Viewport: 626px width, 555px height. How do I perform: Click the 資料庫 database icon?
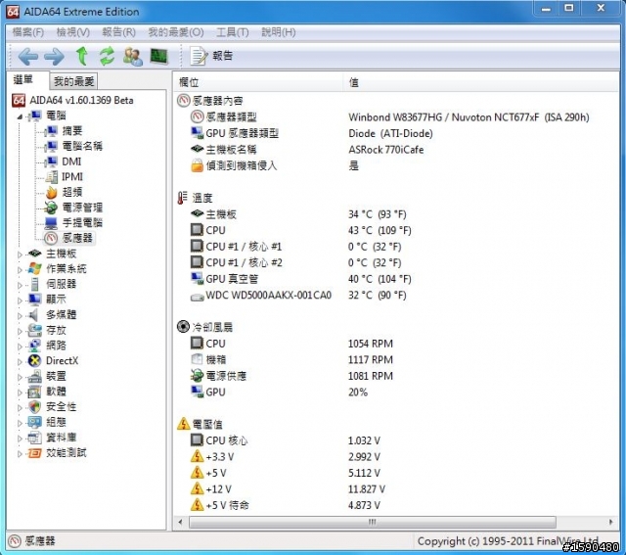click(x=35, y=438)
